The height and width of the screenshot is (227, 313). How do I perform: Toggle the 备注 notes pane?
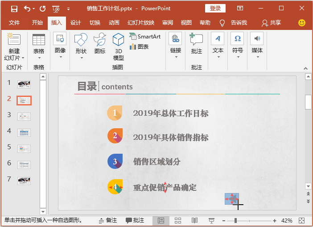point(108,220)
